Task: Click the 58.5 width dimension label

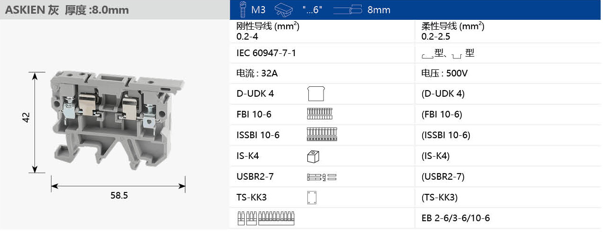Action: pyautogui.click(x=119, y=196)
